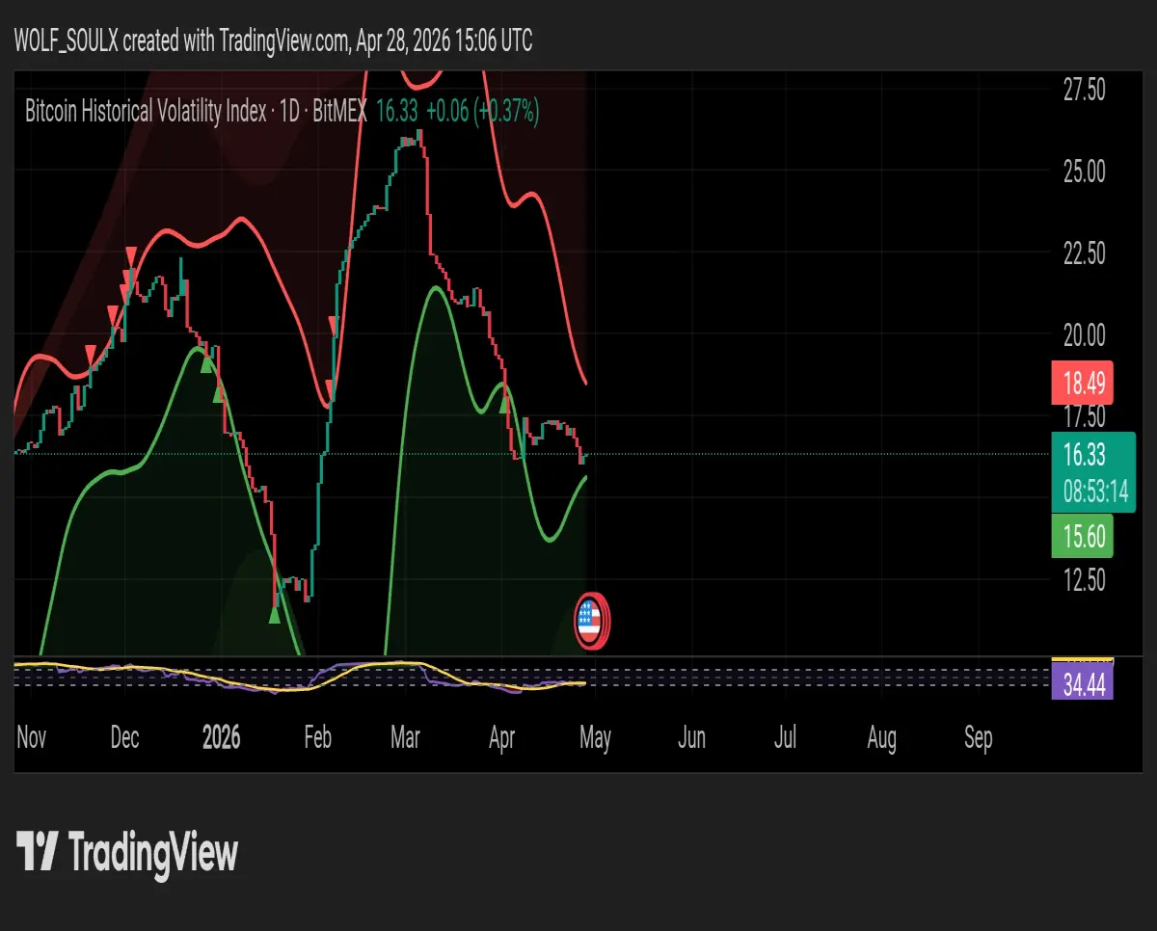1157x931 pixels.
Task: Click the '+0.06 (+0.37%)' change value
Action: (x=481, y=112)
